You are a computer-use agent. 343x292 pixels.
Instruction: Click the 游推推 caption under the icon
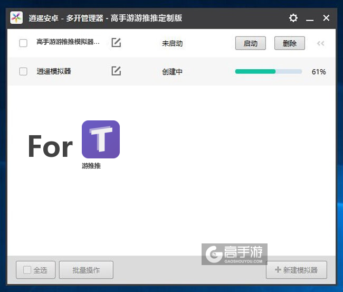[x=91, y=166]
